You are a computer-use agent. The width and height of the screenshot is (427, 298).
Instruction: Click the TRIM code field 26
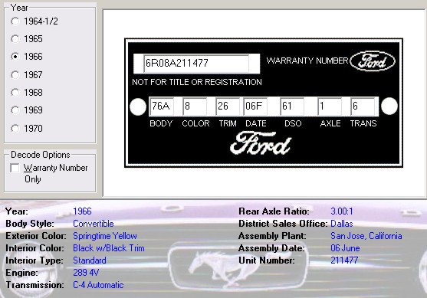[228, 106]
